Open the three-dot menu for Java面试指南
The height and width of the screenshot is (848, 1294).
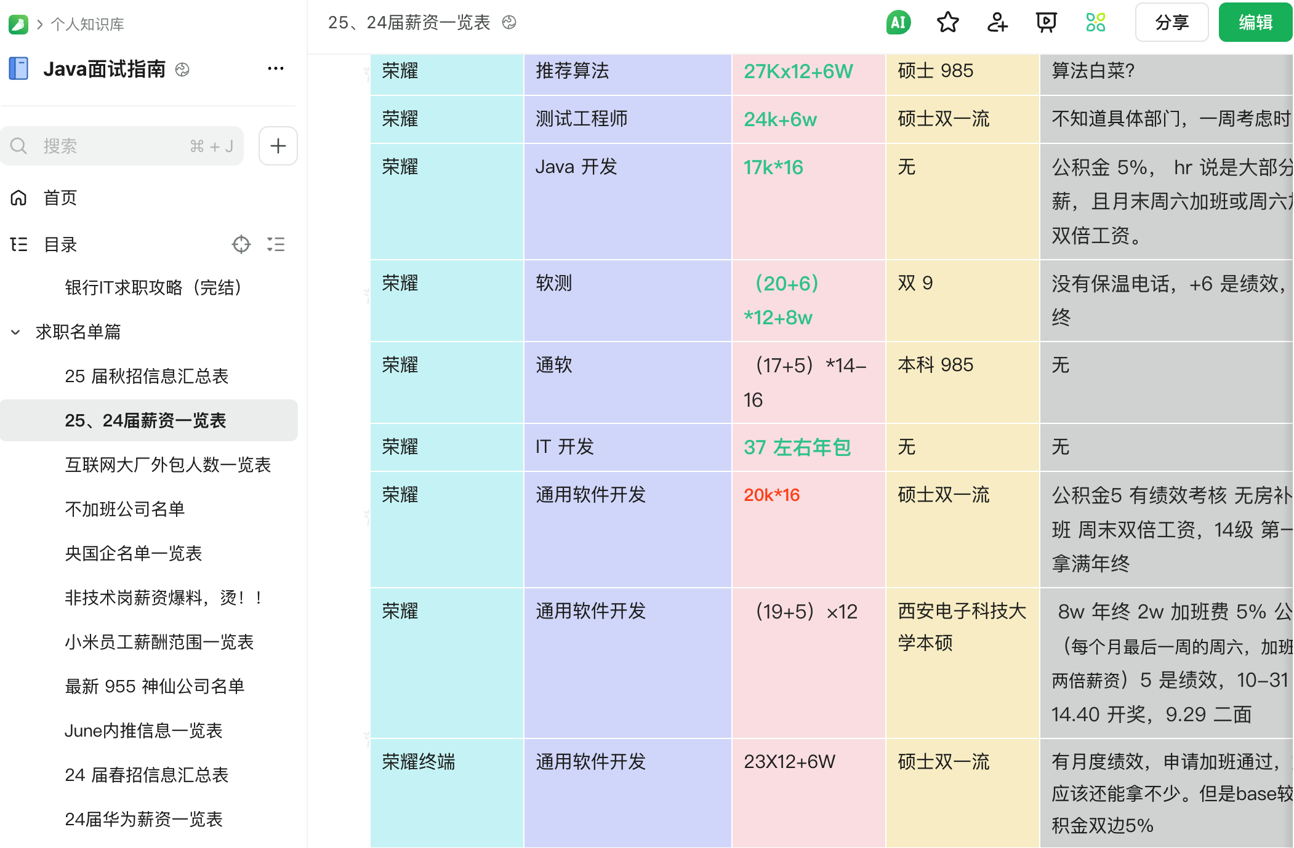pos(275,68)
